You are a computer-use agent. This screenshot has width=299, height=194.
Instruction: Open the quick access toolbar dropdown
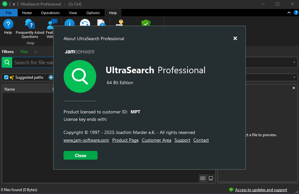pos(14,4)
